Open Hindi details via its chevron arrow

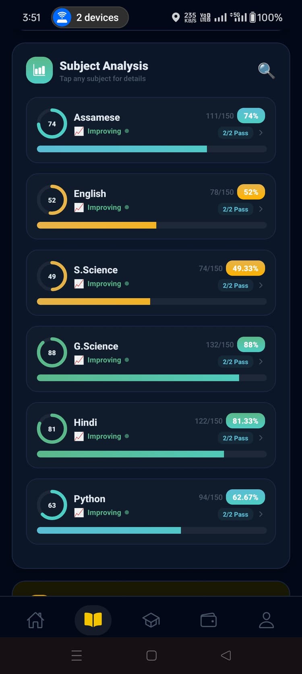point(261,438)
